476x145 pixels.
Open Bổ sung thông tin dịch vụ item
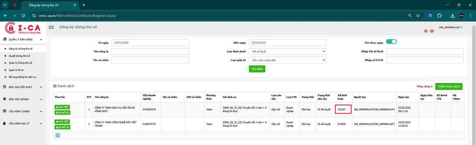pyautogui.click(x=22, y=77)
